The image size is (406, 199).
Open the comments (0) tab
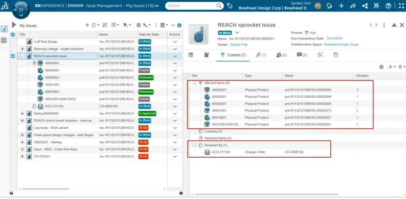click(302, 55)
